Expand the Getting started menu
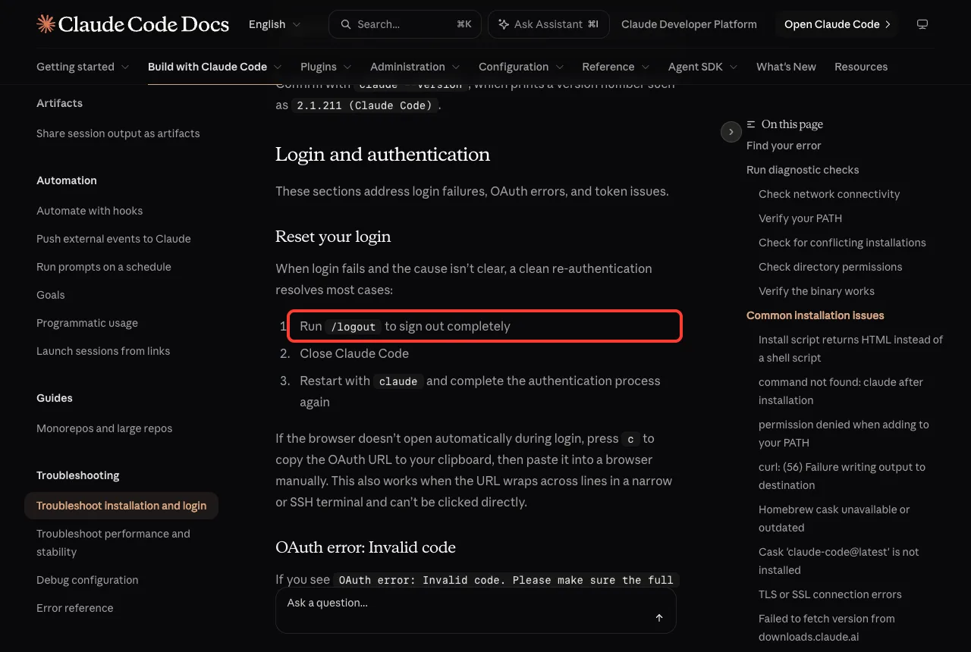Viewport: 971px width, 652px height. click(83, 67)
